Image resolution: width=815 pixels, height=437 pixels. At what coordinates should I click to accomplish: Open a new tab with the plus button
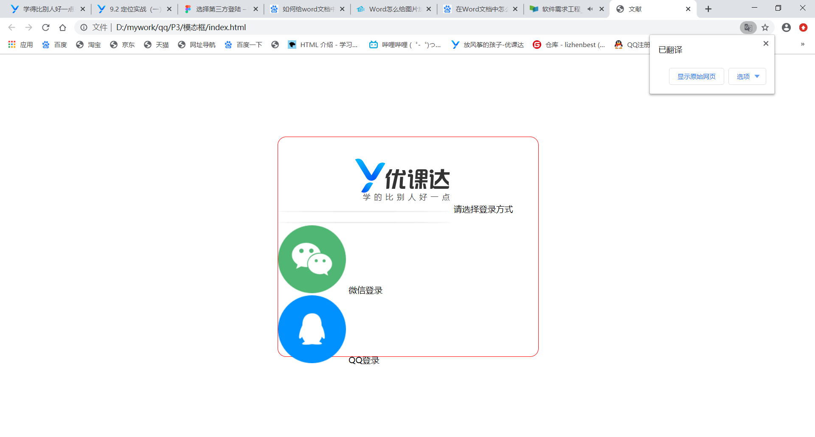coord(708,9)
